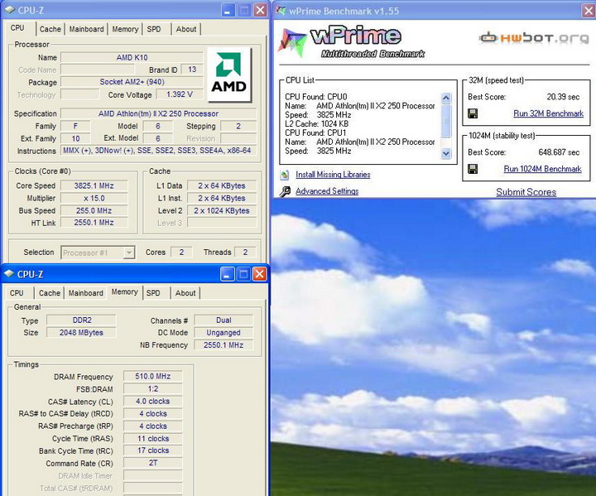Select the CPU tab in top CPU-Z window
The height and width of the screenshot is (496, 596).
[17, 28]
